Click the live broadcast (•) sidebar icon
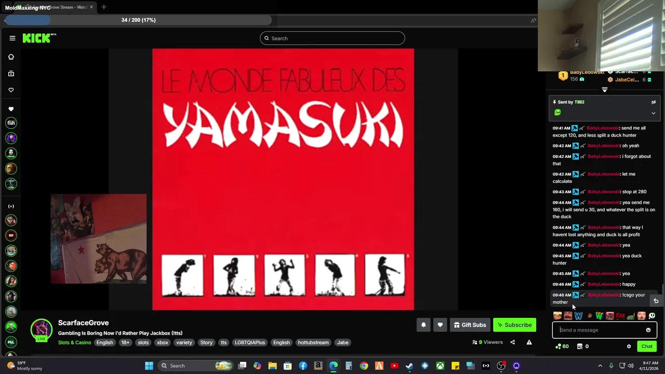Screen dimensions: 665x374 (x=11, y=206)
